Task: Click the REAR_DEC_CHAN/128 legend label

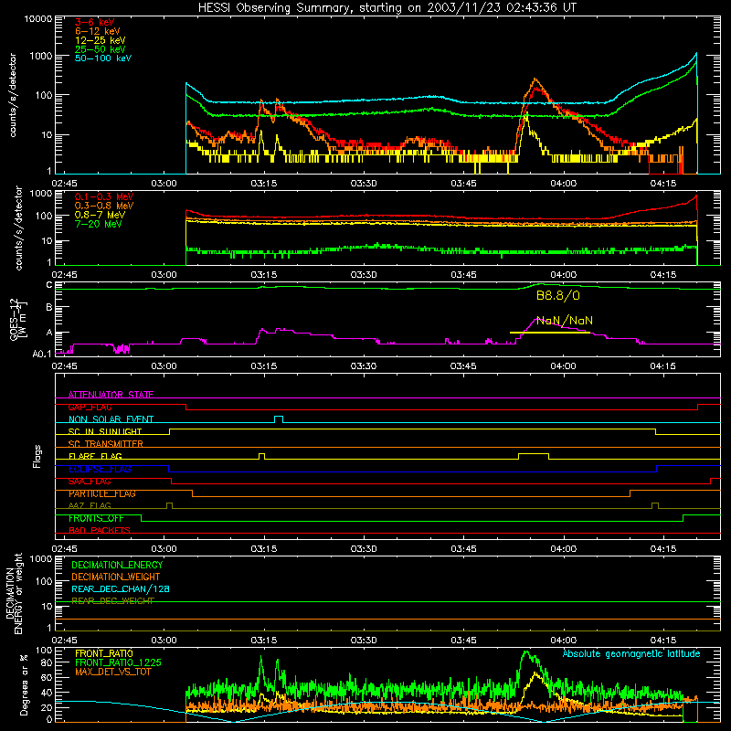Action: pos(121,589)
